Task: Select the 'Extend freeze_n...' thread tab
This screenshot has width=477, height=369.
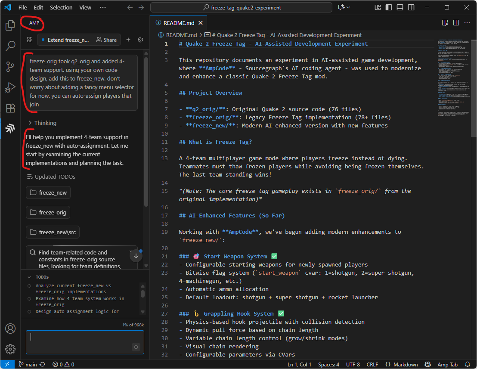Action: (65, 40)
